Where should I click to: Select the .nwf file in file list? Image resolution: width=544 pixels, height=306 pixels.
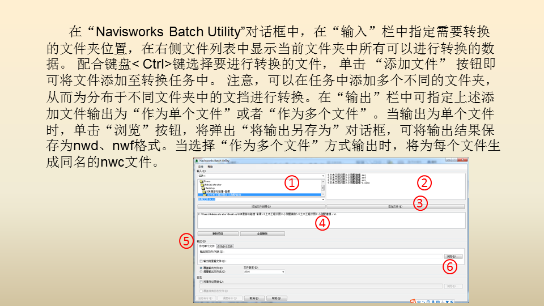point(347,177)
